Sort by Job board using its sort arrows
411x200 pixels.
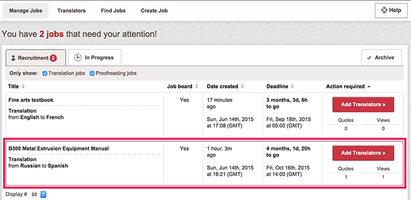pos(197,86)
